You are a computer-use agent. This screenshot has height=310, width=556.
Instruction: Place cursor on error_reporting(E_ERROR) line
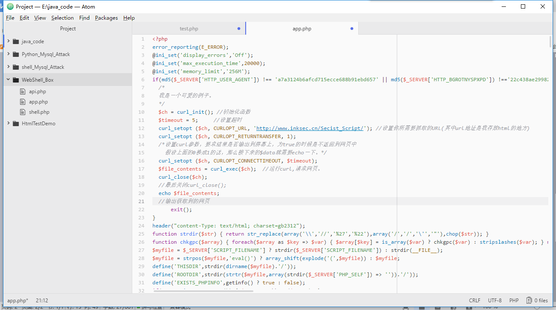coord(190,47)
